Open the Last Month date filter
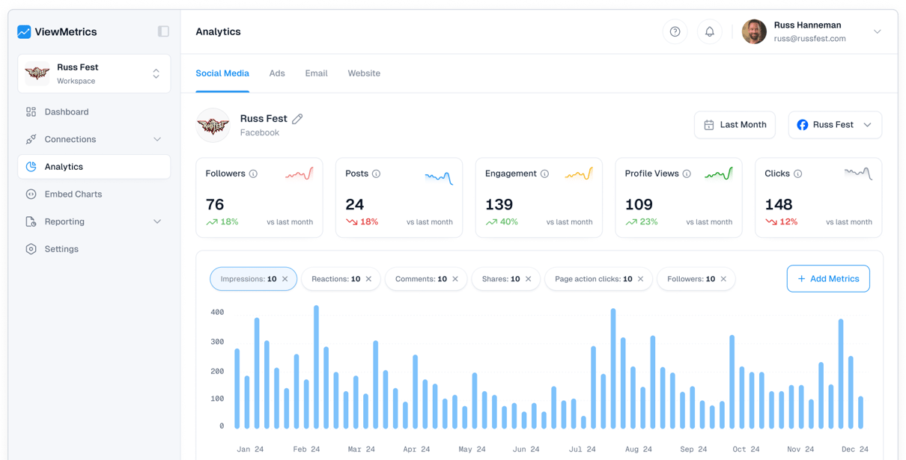This screenshot has height=460, width=906. click(735, 124)
